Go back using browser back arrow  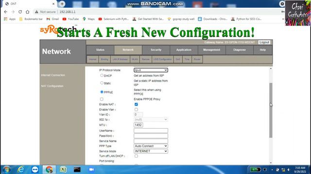click(5, 12)
